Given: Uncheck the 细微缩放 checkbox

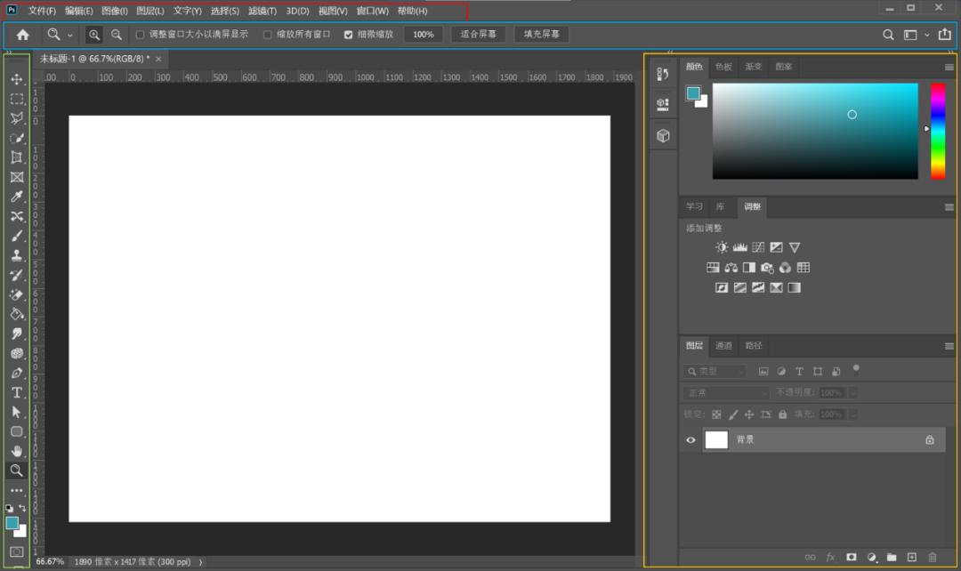Looking at the screenshot, I should tap(348, 35).
